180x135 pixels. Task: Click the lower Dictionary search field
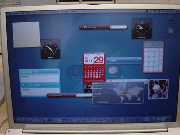tap(84, 95)
